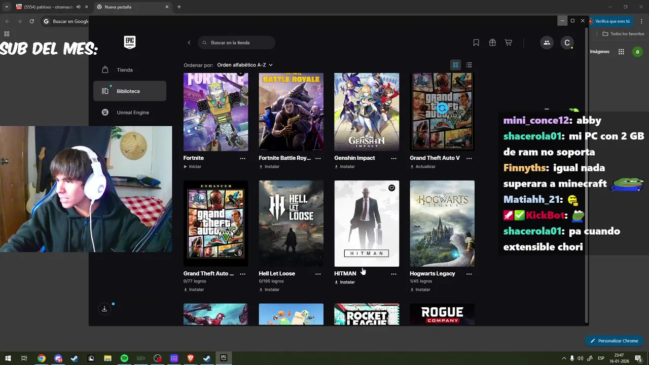
Task: Open the Rogue Company cover thumbnail
Action: (x=442, y=314)
